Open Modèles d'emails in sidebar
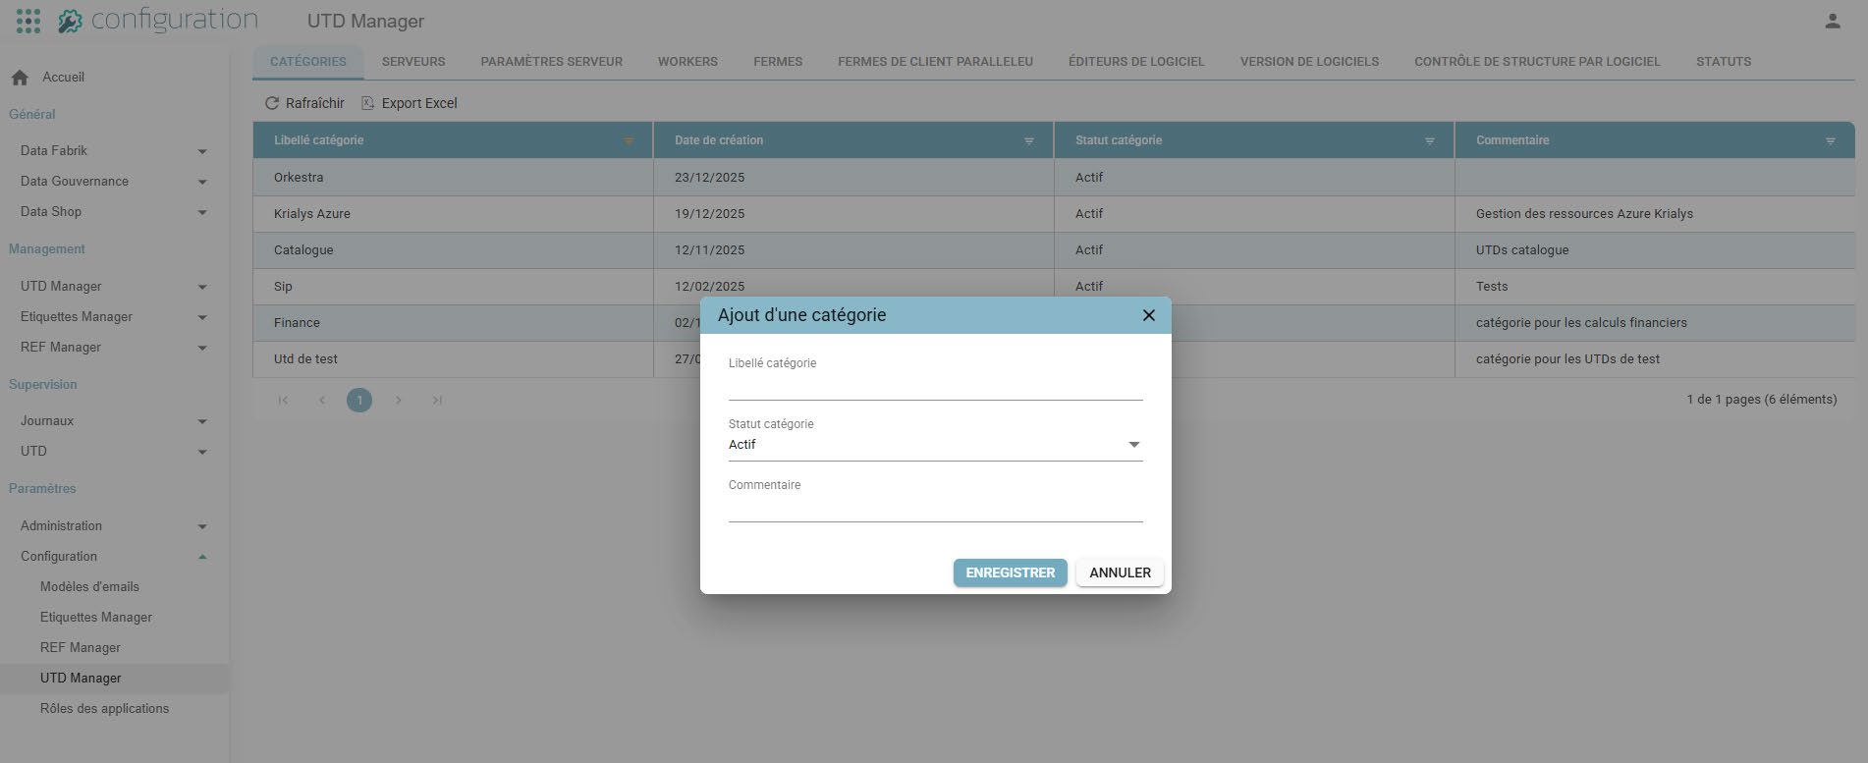Image resolution: width=1868 pixels, height=763 pixels. (x=89, y=586)
